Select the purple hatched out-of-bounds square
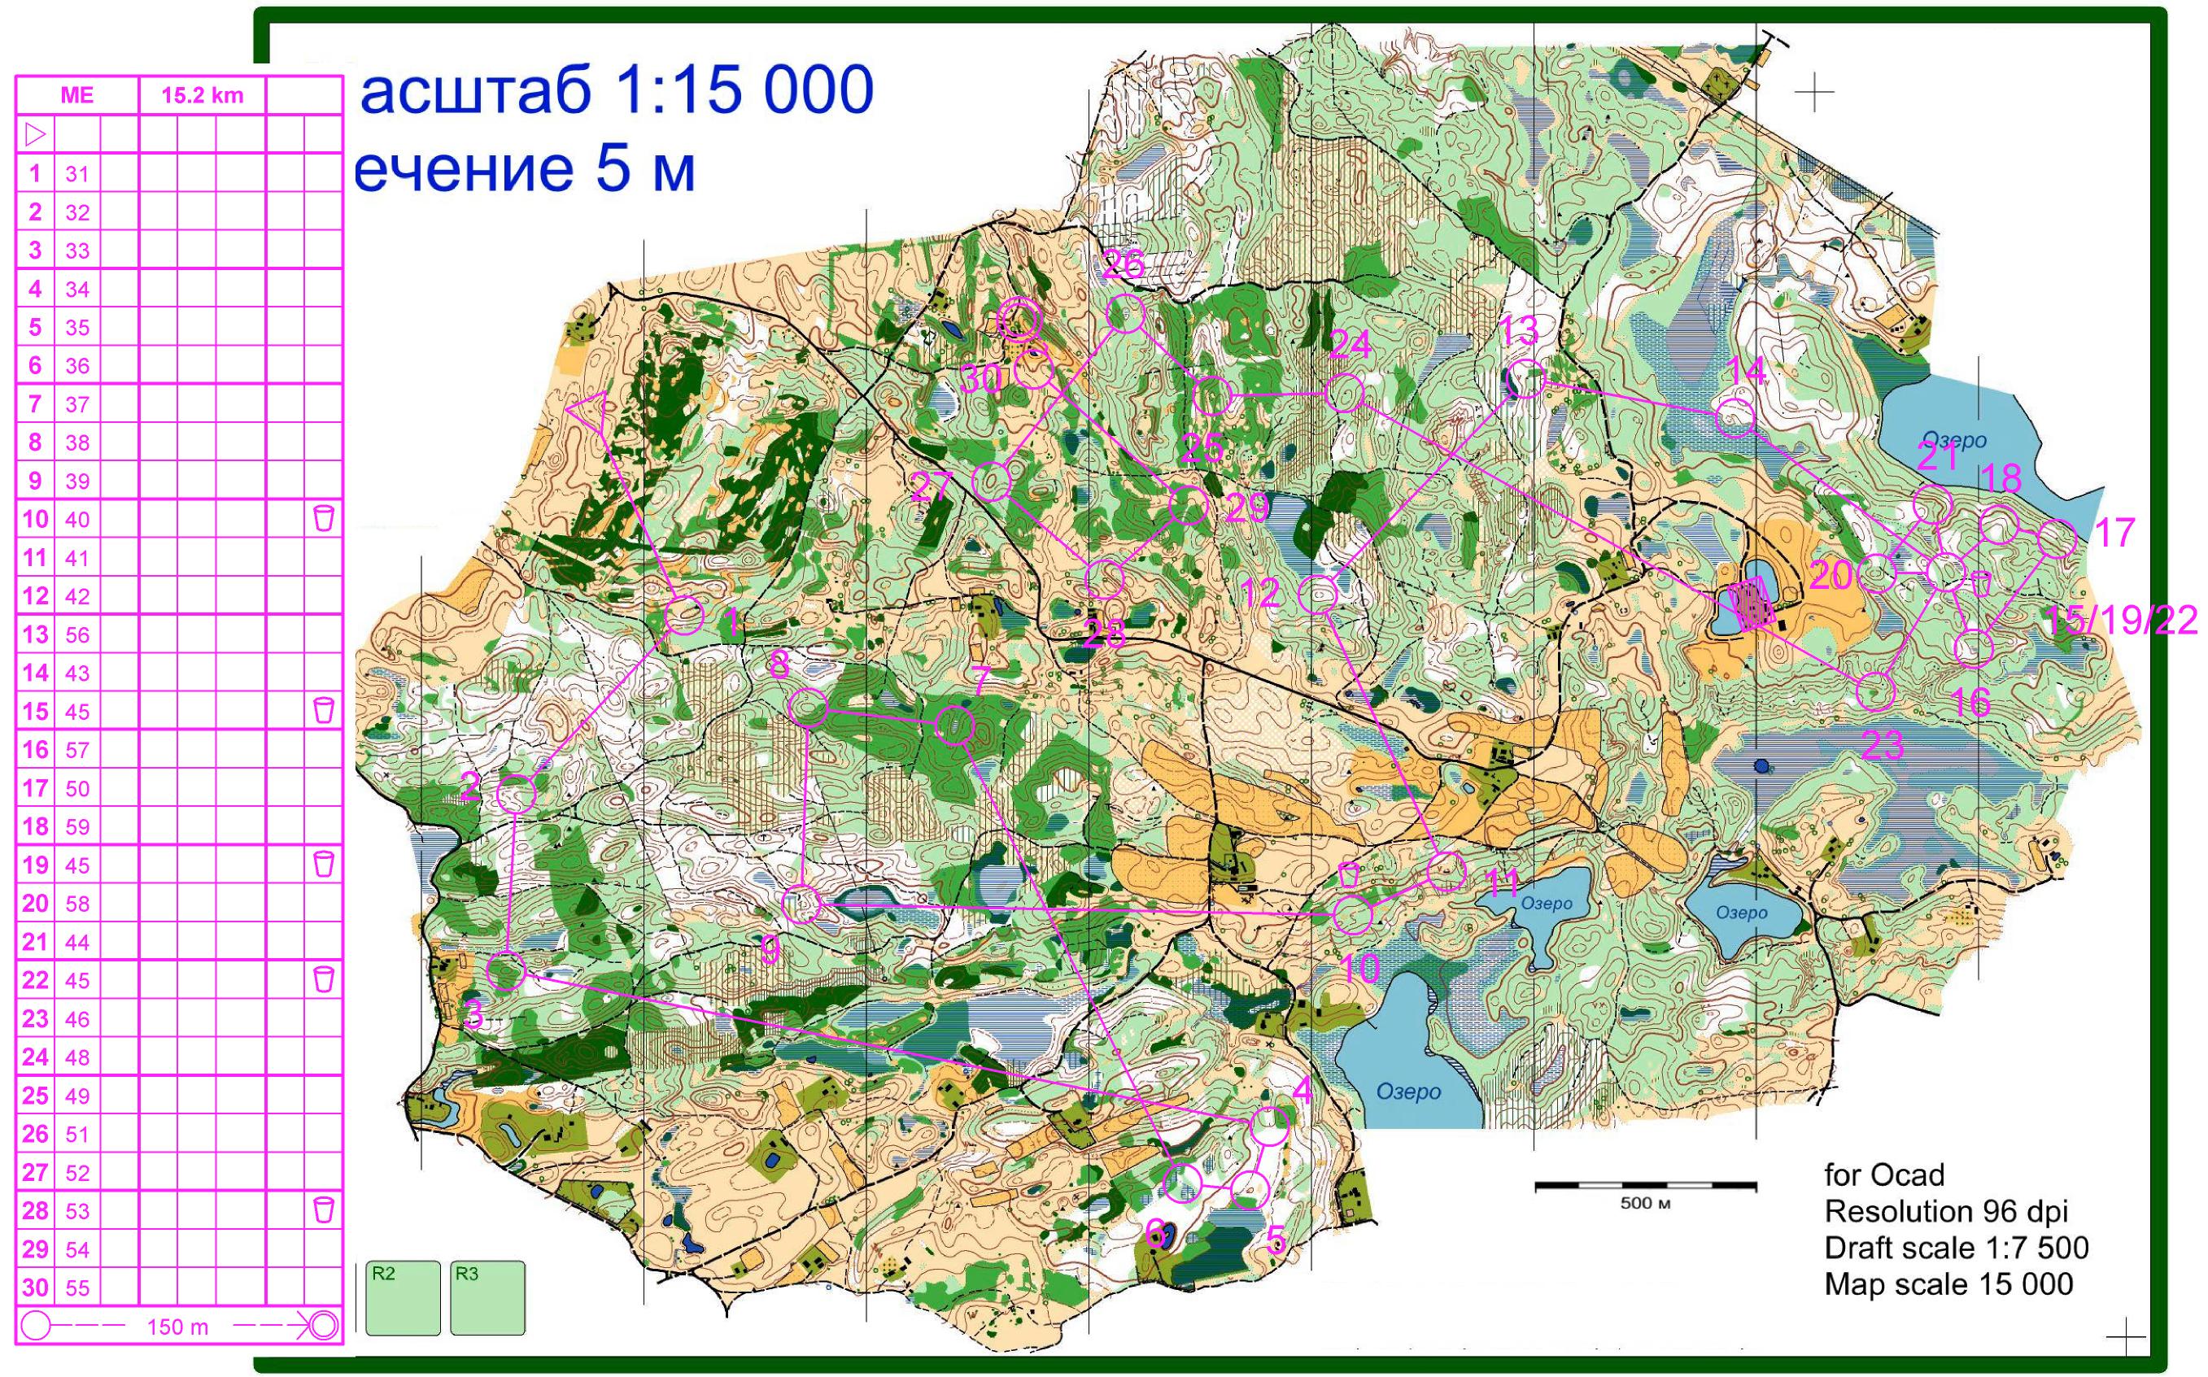Image resolution: width=2208 pixels, height=1377 pixels. (x=1751, y=604)
